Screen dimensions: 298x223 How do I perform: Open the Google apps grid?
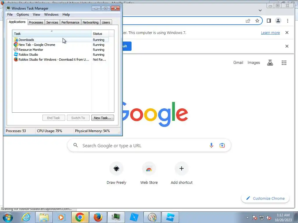tap(284, 63)
